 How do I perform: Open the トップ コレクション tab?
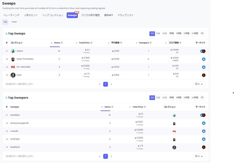(53, 15)
